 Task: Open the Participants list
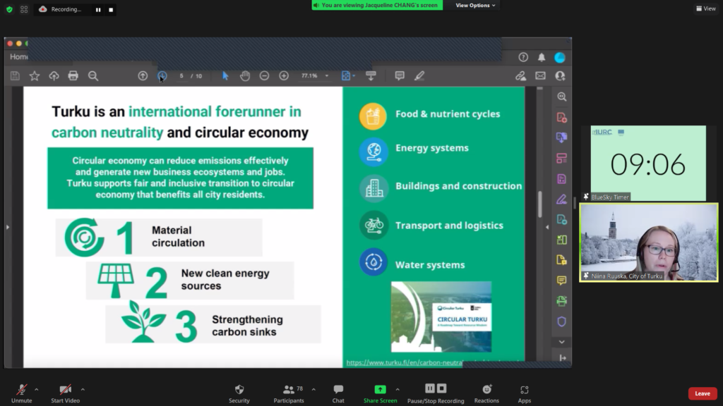click(289, 393)
